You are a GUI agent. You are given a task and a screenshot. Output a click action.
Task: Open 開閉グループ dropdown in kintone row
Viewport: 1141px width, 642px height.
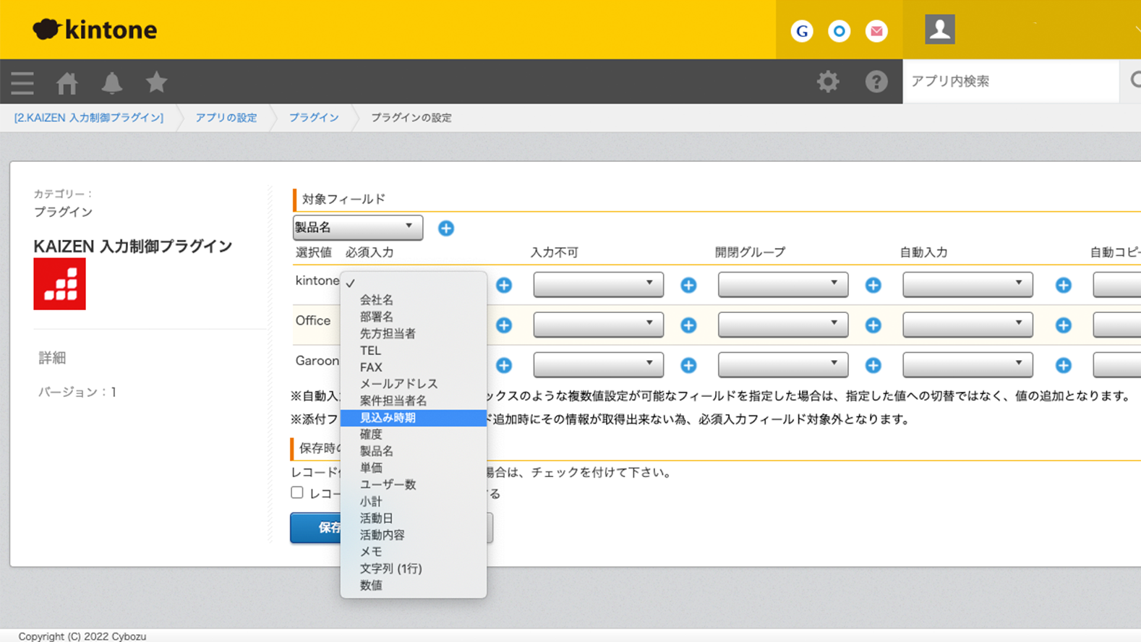tap(783, 284)
